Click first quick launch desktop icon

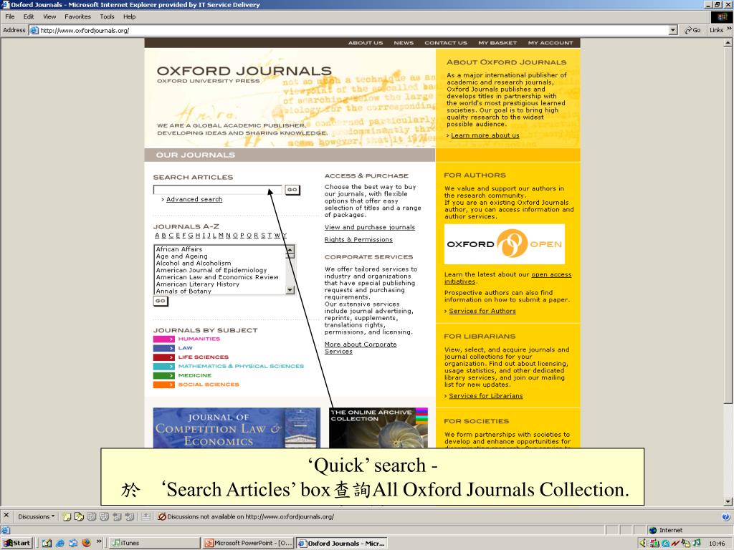coord(47,543)
